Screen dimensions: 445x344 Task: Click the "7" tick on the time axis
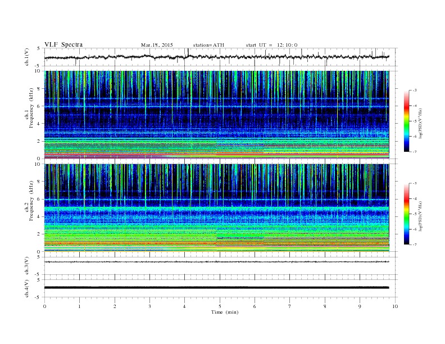290,306
